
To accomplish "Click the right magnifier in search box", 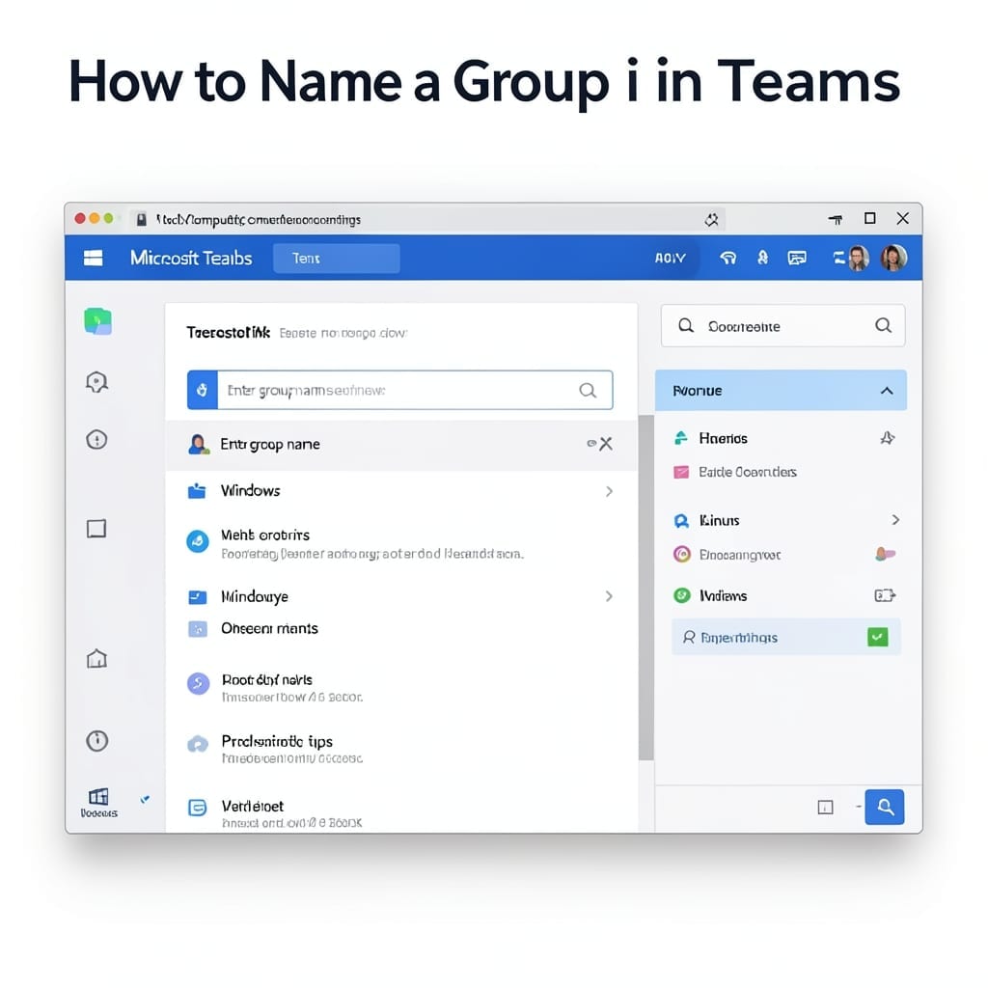I will pos(884,325).
